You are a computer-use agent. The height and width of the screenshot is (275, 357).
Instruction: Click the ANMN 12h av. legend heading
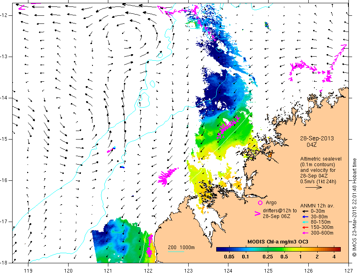click(317, 206)
